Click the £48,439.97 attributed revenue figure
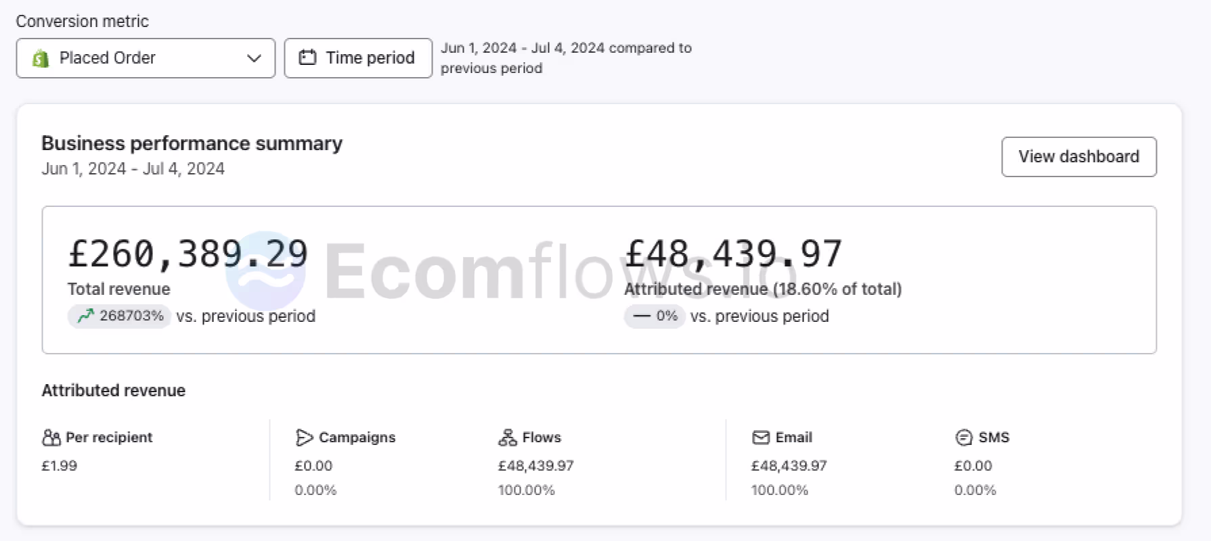This screenshot has height=541, width=1211. tap(733, 254)
